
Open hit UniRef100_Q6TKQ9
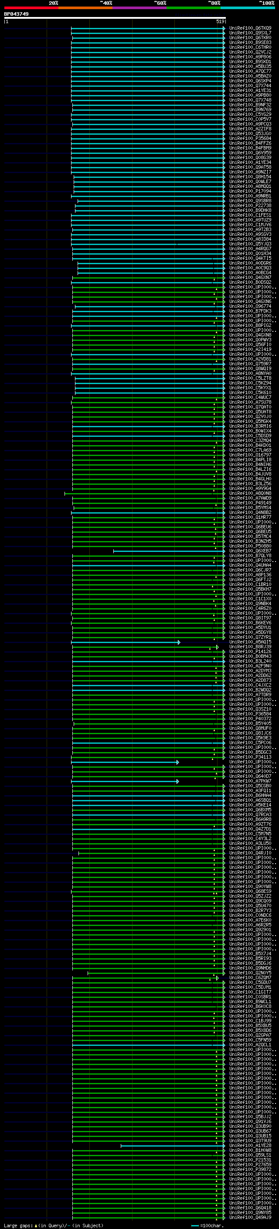[250, 28]
